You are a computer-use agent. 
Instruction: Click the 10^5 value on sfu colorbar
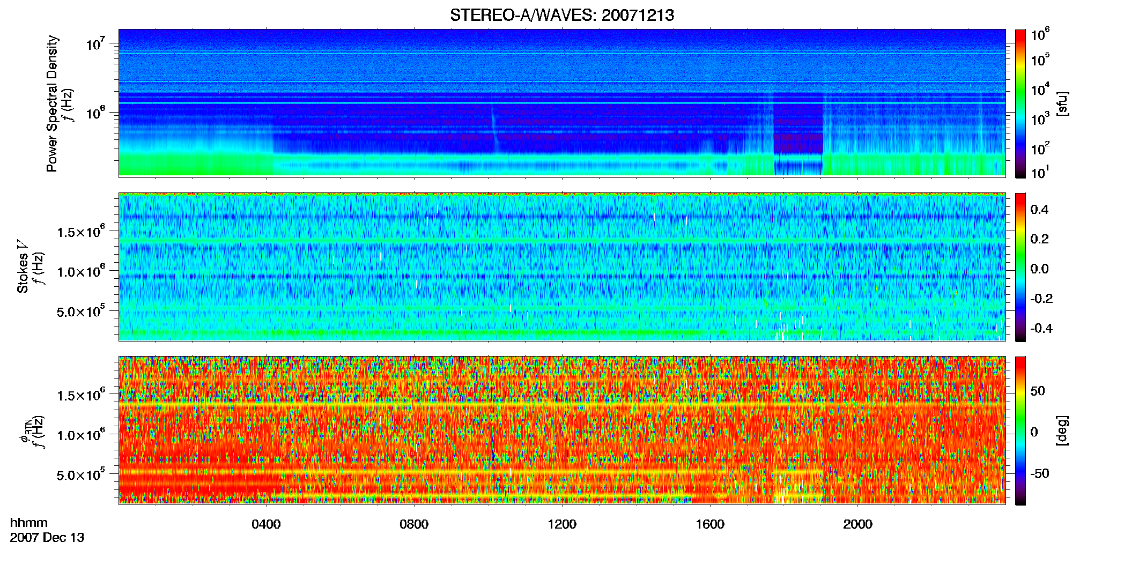[x=1040, y=59]
